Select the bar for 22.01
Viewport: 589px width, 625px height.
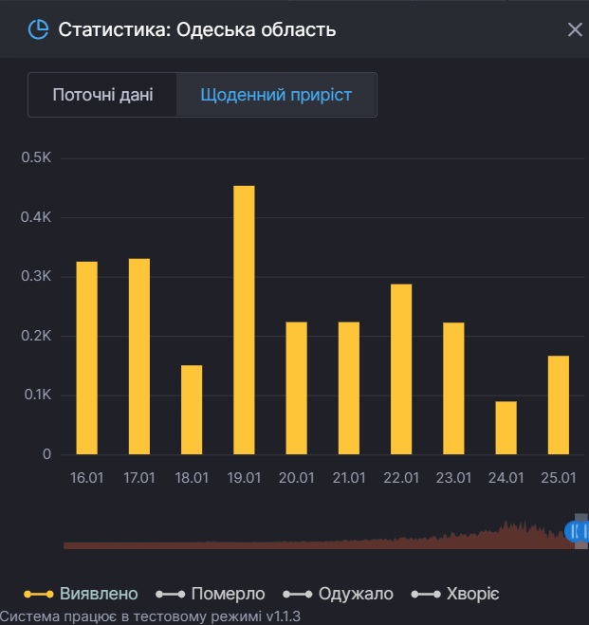(x=401, y=369)
